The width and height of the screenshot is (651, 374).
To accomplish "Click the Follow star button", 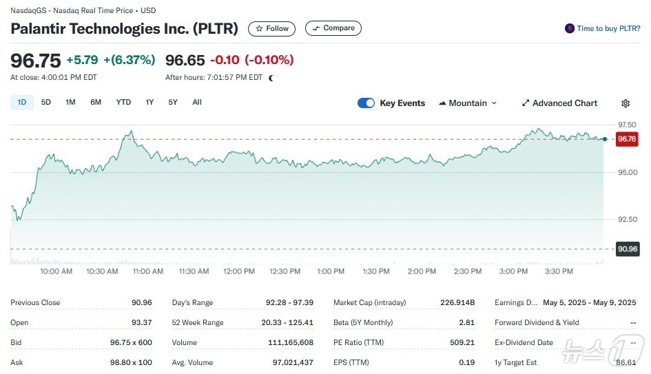I will pos(271,29).
